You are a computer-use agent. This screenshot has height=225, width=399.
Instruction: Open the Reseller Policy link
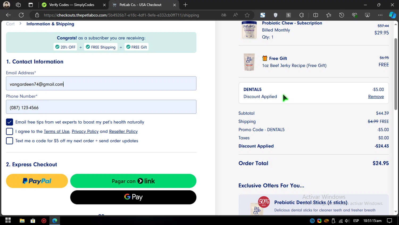[x=123, y=131]
